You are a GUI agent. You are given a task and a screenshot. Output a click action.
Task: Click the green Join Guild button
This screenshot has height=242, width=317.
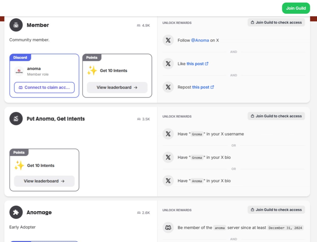[296, 8]
